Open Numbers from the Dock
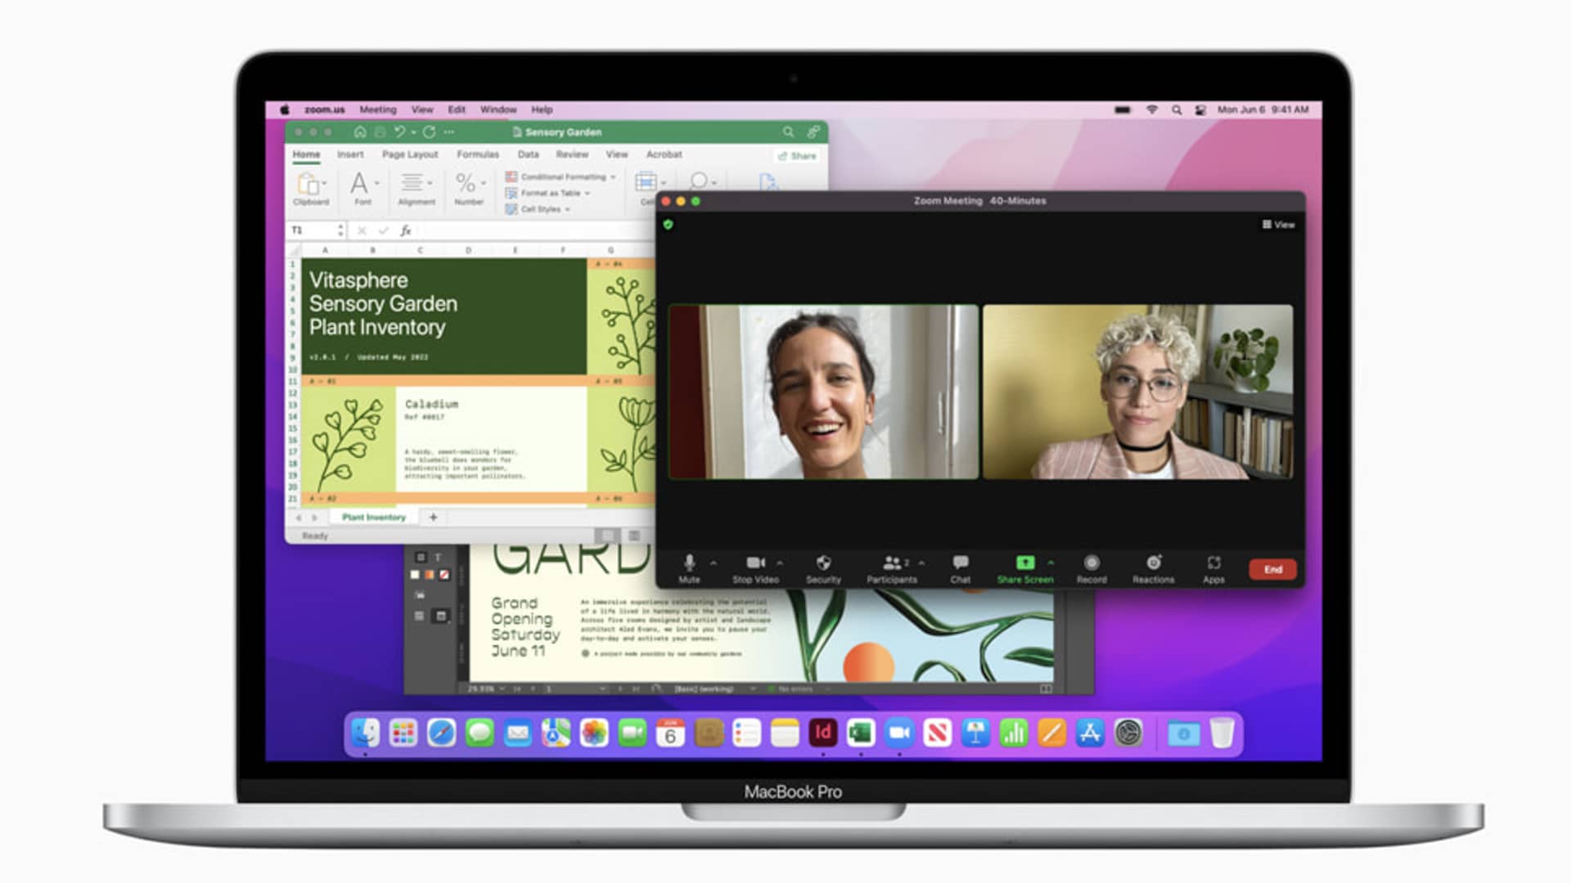Image resolution: width=1571 pixels, height=883 pixels. (x=1014, y=733)
